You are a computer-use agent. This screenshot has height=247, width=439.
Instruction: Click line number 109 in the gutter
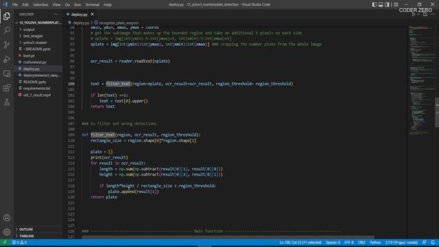[x=71, y=134]
